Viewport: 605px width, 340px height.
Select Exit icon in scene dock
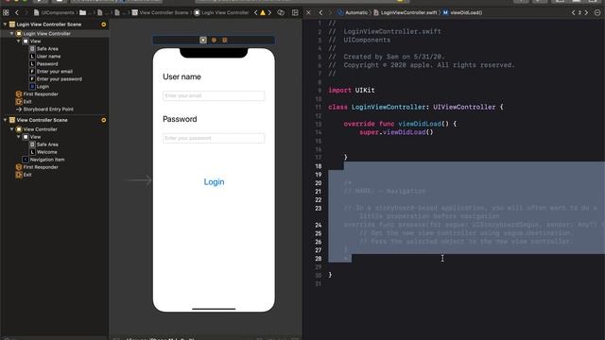225,40
